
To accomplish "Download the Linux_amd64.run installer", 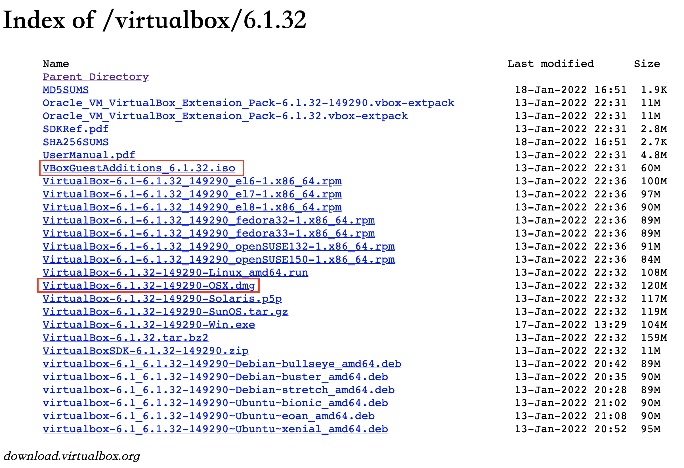I will coord(175,272).
